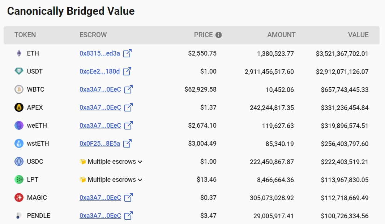
Task: Open the price info tooltip icon
Action: 218,35
